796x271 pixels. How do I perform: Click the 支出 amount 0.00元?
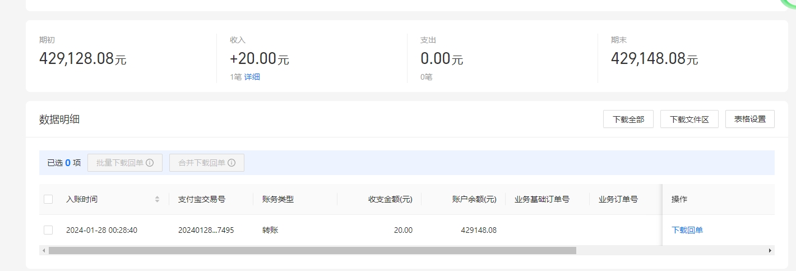pyautogui.click(x=442, y=58)
